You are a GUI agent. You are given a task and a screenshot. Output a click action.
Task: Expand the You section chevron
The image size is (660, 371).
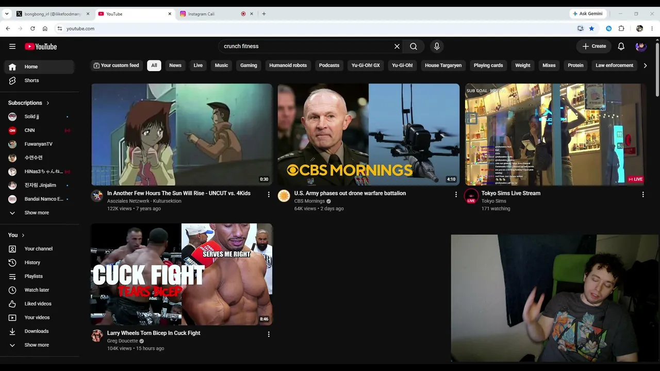pyautogui.click(x=23, y=235)
